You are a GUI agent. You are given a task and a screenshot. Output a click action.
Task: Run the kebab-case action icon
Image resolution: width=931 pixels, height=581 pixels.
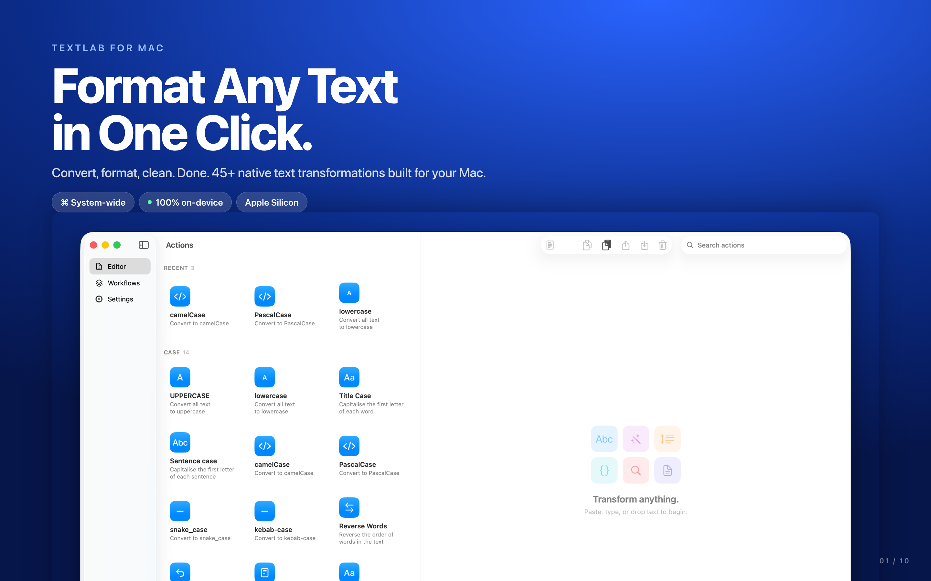point(265,511)
